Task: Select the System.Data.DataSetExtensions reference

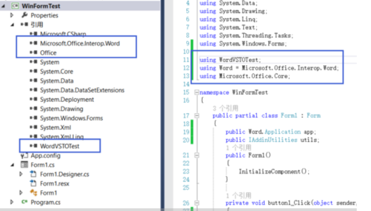Action: coord(82,90)
